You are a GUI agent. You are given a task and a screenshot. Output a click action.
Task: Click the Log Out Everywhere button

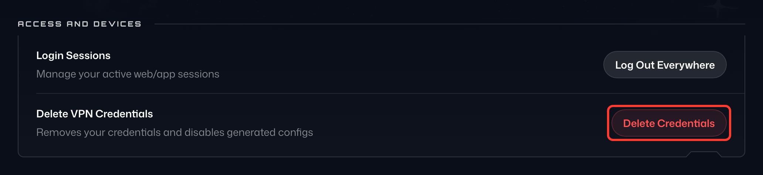coord(665,65)
